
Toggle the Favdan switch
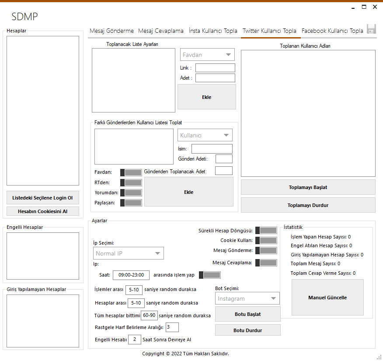[131, 172]
